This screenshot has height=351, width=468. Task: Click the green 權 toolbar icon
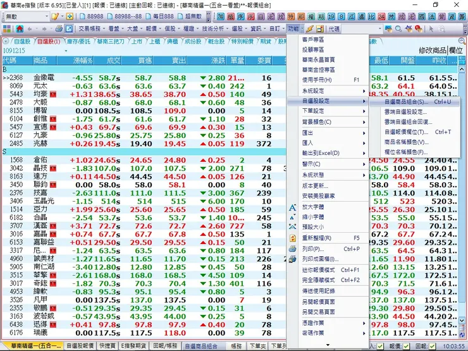[x=311, y=16]
